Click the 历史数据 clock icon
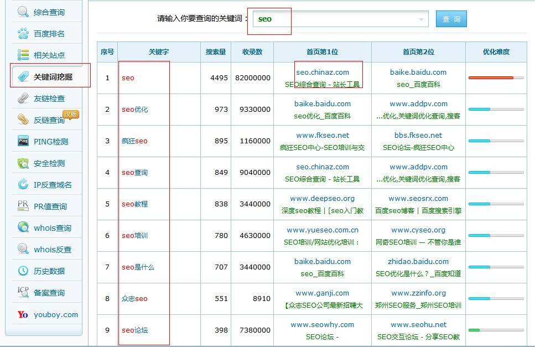 [x=23, y=271]
